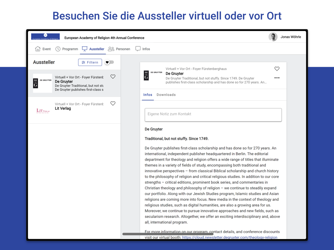The height and width of the screenshot is (250, 334).
Task: Favorite Lit Verlag with the heart icon
Action: (113, 103)
